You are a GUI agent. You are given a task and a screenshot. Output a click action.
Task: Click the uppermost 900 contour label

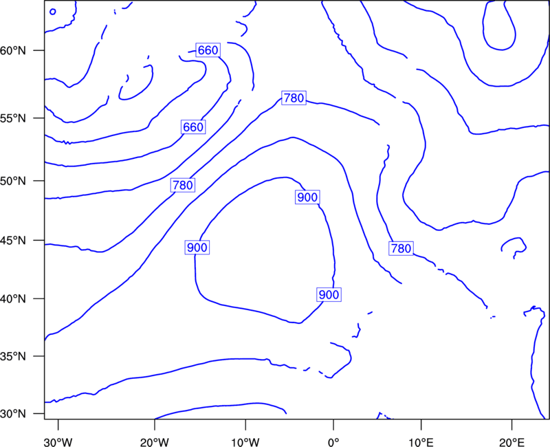click(307, 197)
